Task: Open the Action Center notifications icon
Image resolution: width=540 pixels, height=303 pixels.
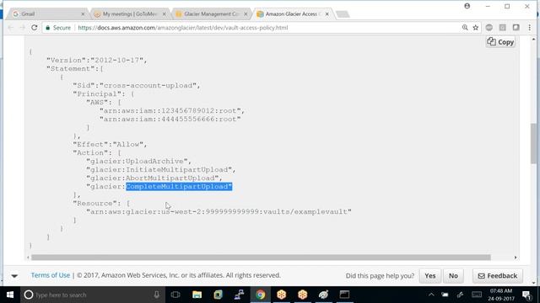Action: (x=526, y=295)
